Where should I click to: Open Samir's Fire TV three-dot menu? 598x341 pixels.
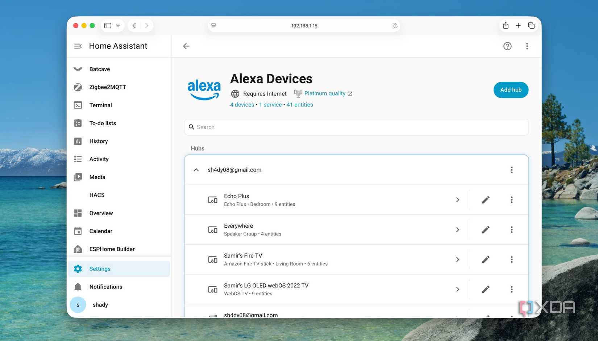[512, 260]
